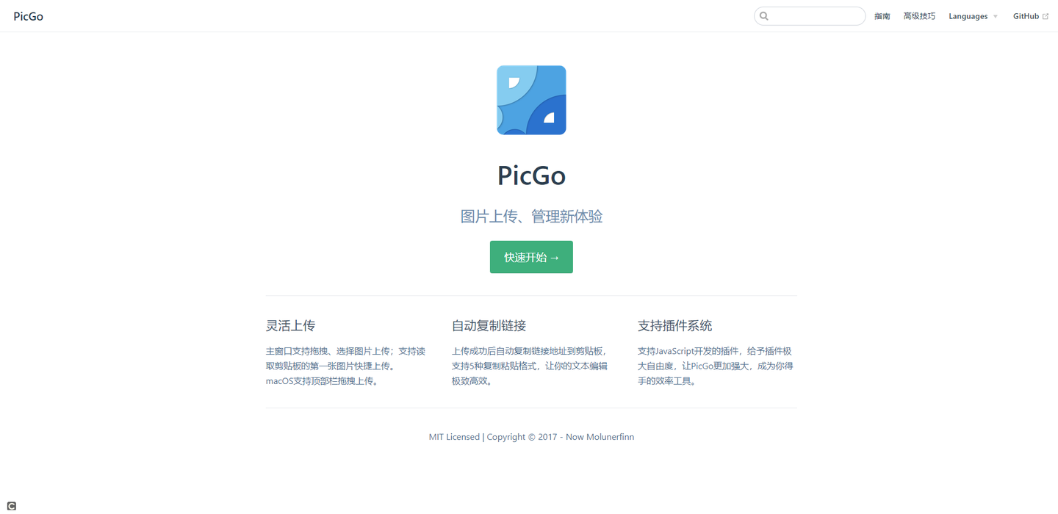Click the description starting 支持JavaScript开发的插件
The image size is (1058, 514).
tap(716, 366)
